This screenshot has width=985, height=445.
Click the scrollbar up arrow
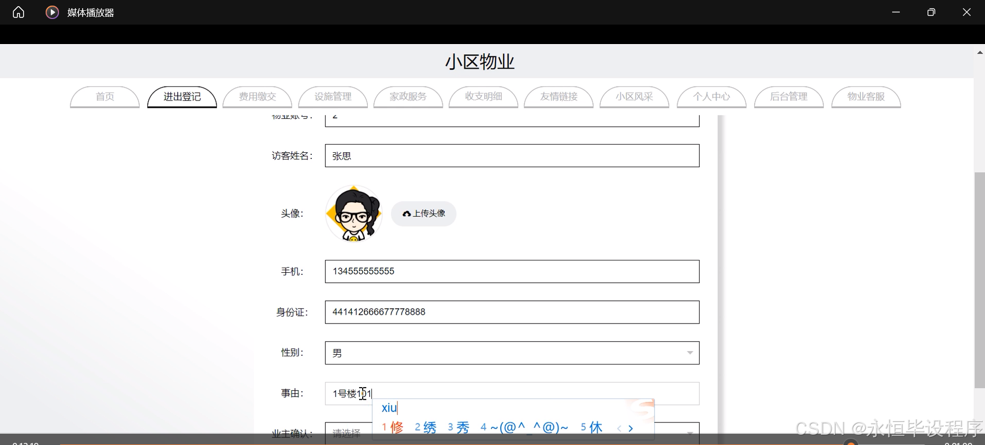click(x=979, y=52)
